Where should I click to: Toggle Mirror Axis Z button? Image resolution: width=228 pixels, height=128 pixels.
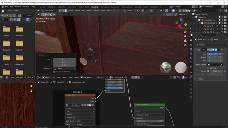(220, 54)
